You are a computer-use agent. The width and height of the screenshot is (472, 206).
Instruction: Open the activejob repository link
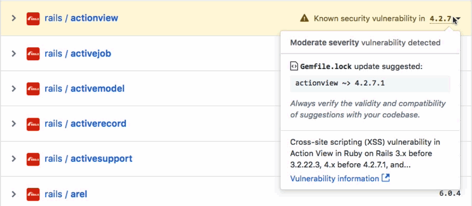[x=91, y=53]
